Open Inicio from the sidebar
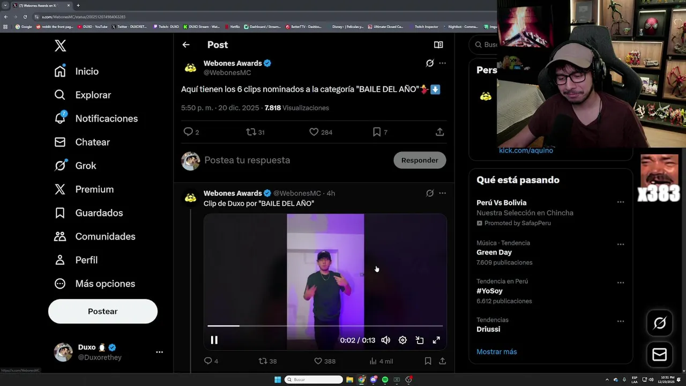 76,71
